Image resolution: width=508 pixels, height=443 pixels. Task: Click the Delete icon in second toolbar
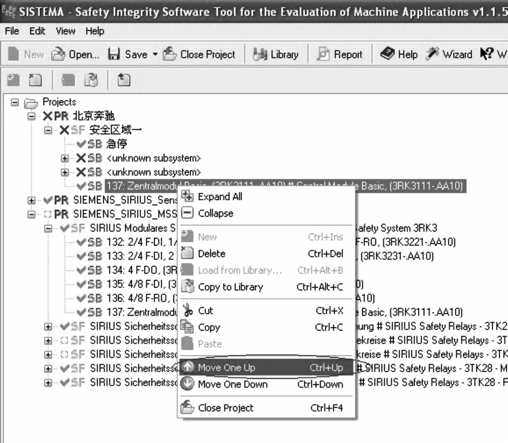pos(35,80)
